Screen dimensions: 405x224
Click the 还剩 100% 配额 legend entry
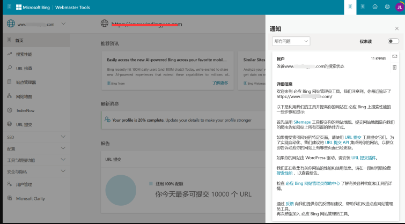tap(166, 184)
